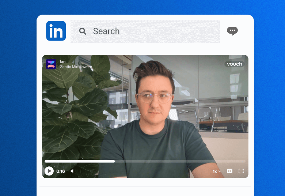Viewport: 285px width, 196px height.
Task: Open the 1x playback speed dropdown
Action: pyautogui.click(x=217, y=171)
